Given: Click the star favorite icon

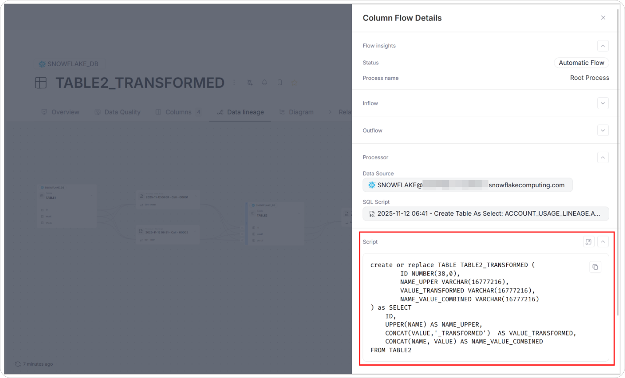Looking at the screenshot, I should [294, 82].
